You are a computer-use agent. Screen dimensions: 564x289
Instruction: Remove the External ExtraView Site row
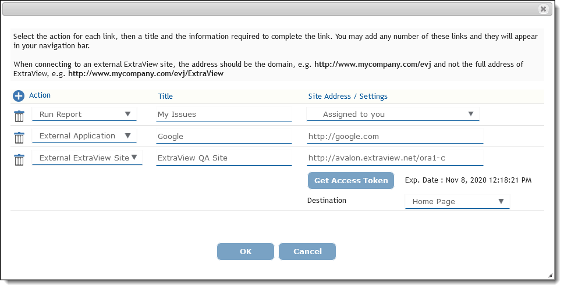(x=19, y=159)
